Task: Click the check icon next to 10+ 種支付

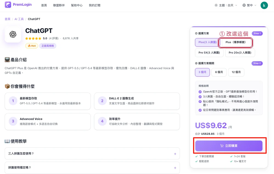Action: (x=231, y=161)
